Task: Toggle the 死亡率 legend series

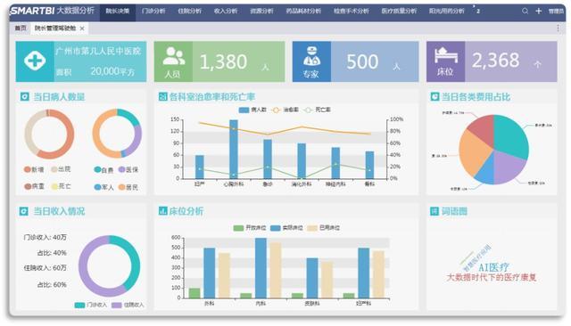Action: [x=318, y=110]
